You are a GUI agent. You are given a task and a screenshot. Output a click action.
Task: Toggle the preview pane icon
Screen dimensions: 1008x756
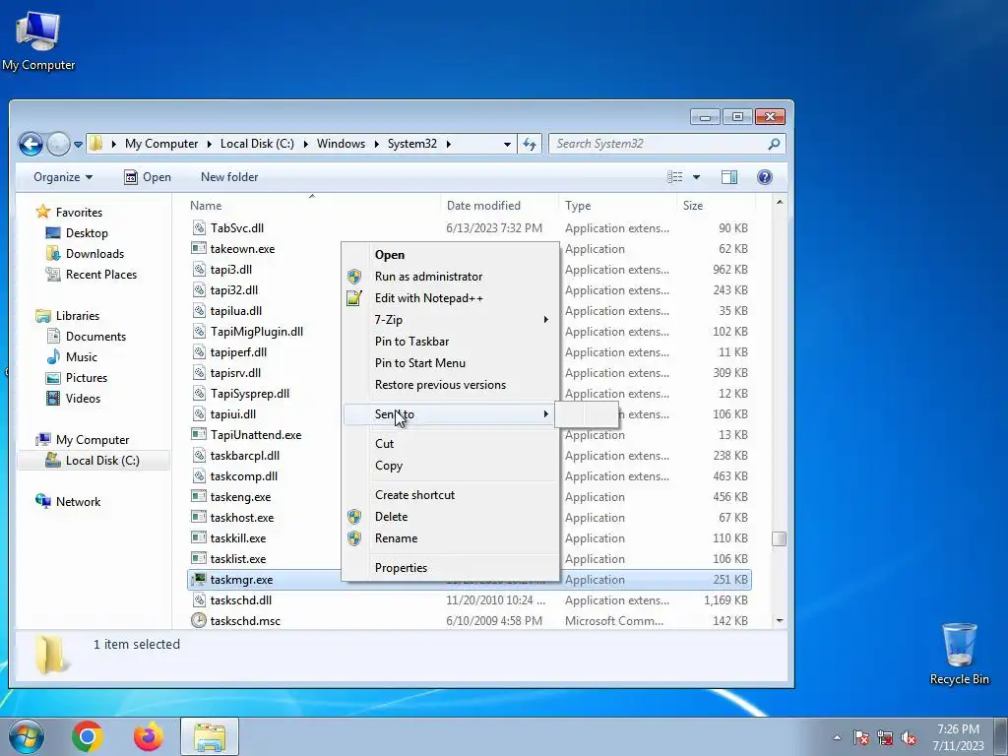(729, 177)
